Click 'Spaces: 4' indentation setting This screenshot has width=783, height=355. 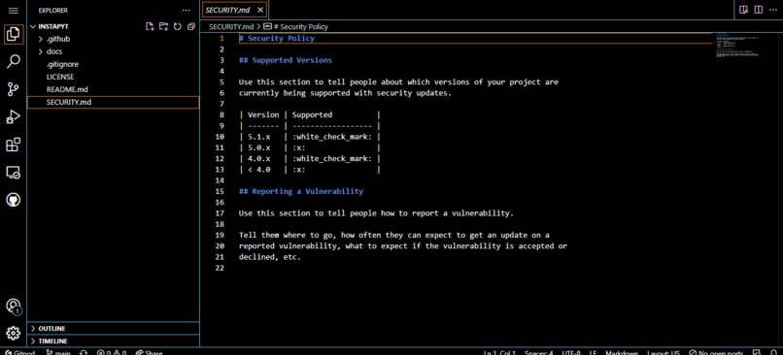pyautogui.click(x=538, y=352)
